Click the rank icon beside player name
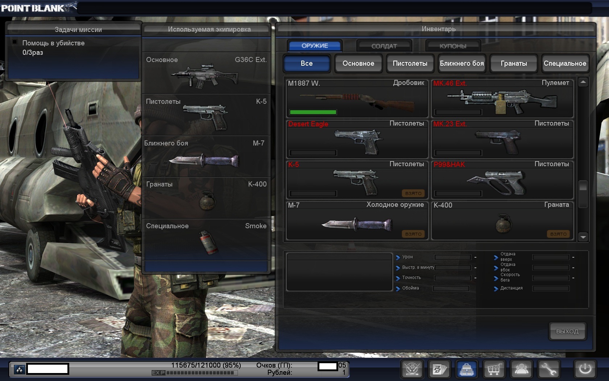This screenshot has width=609, height=381. (x=20, y=369)
